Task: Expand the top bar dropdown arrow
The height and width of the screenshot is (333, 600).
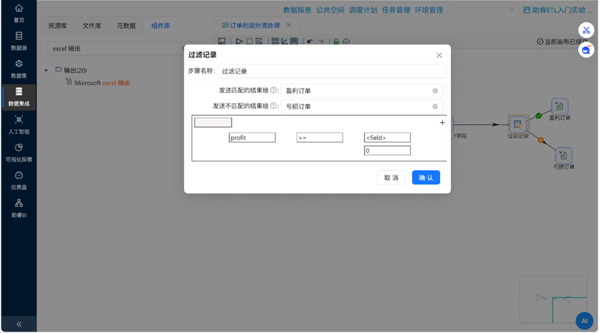Action: pyautogui.click(x=511, y=10)
